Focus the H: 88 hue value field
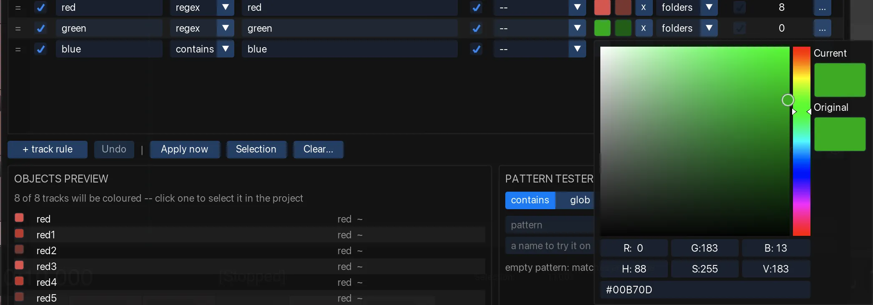Image resolution: width=873 pixels, height=305 pixels. click(x=634, y=269)
